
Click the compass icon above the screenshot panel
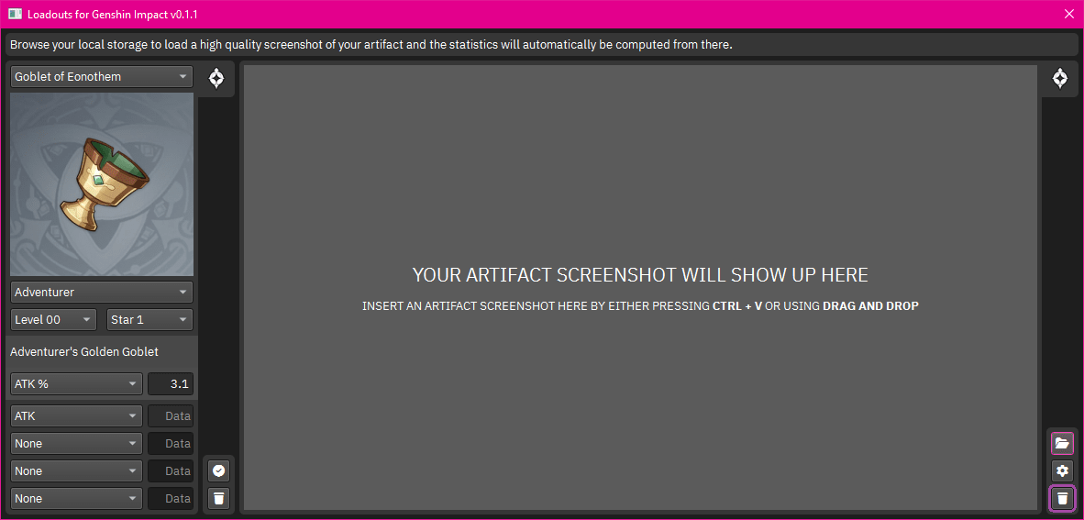click(1060, 79)
